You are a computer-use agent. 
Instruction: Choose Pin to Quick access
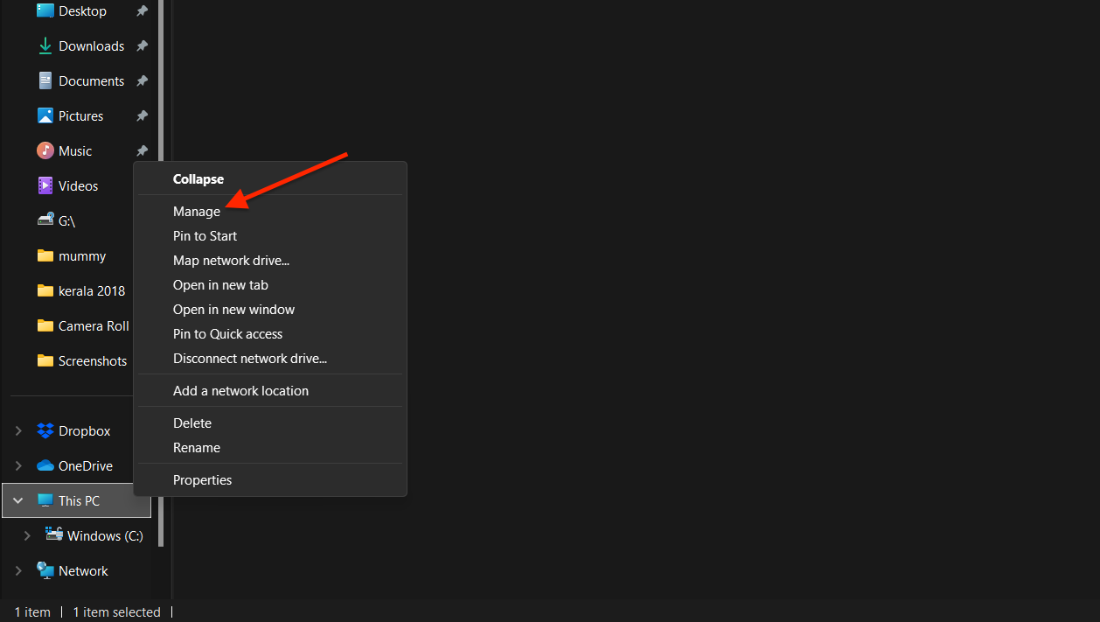point(227,334)
